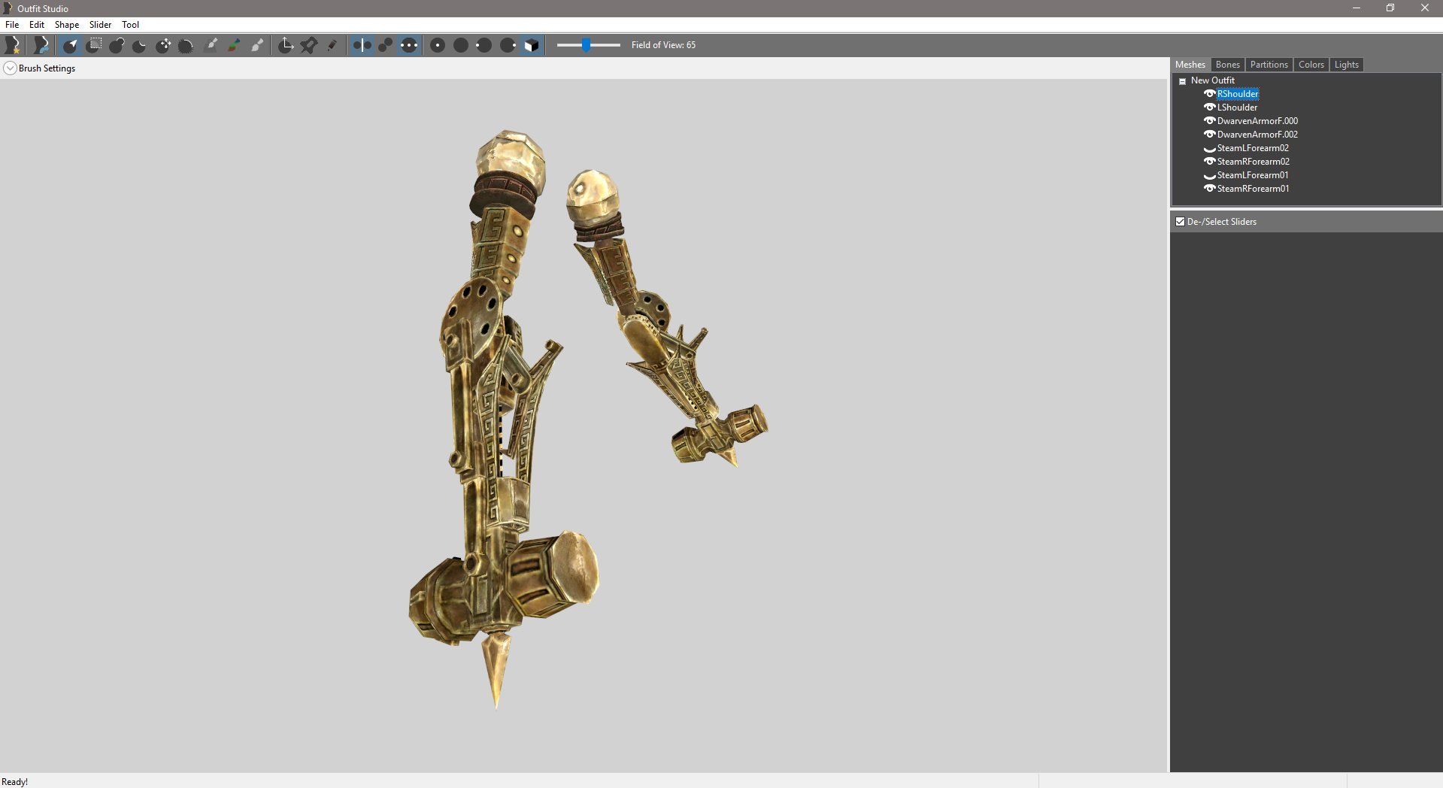
Task: Click the New Project toolbar icon
Action: point(13,45)
